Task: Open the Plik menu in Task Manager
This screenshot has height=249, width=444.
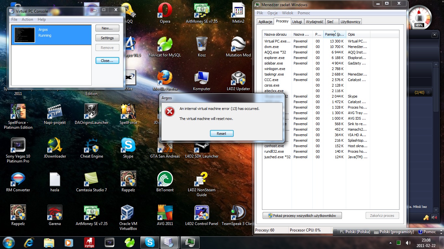Action: pyautogui.click(x=260, y=13)
